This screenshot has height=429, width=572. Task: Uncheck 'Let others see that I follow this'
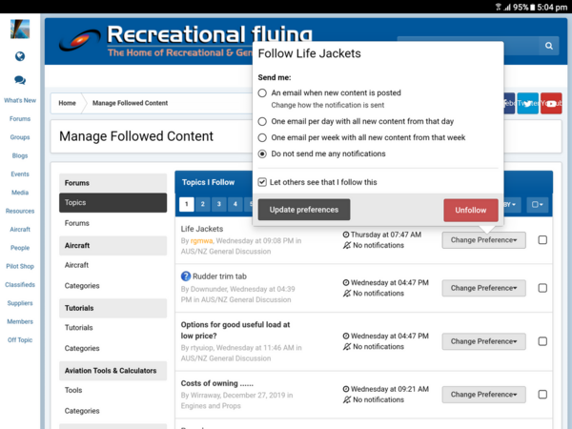263,182
